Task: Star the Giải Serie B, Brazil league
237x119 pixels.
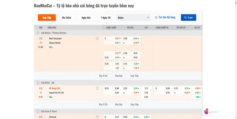Action: [x=38, y=111]
